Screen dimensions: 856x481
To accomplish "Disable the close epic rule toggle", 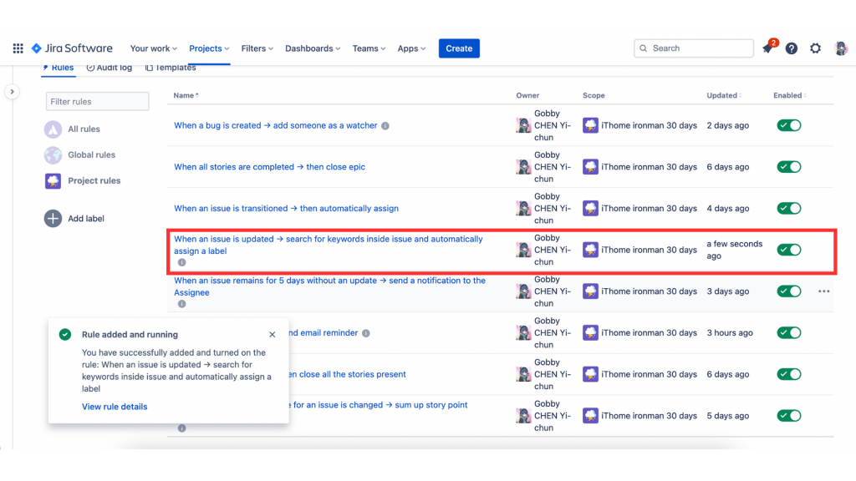I will tap(789, 167).
